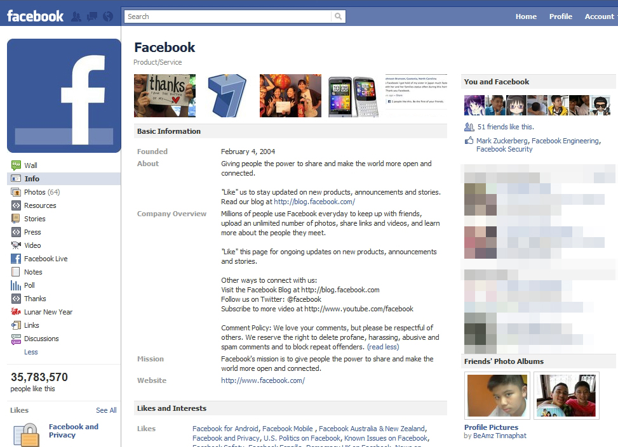Open the HTC phones photo thumbnail
The width and height of the screenshot is (618, 447).
pos(354,96)
